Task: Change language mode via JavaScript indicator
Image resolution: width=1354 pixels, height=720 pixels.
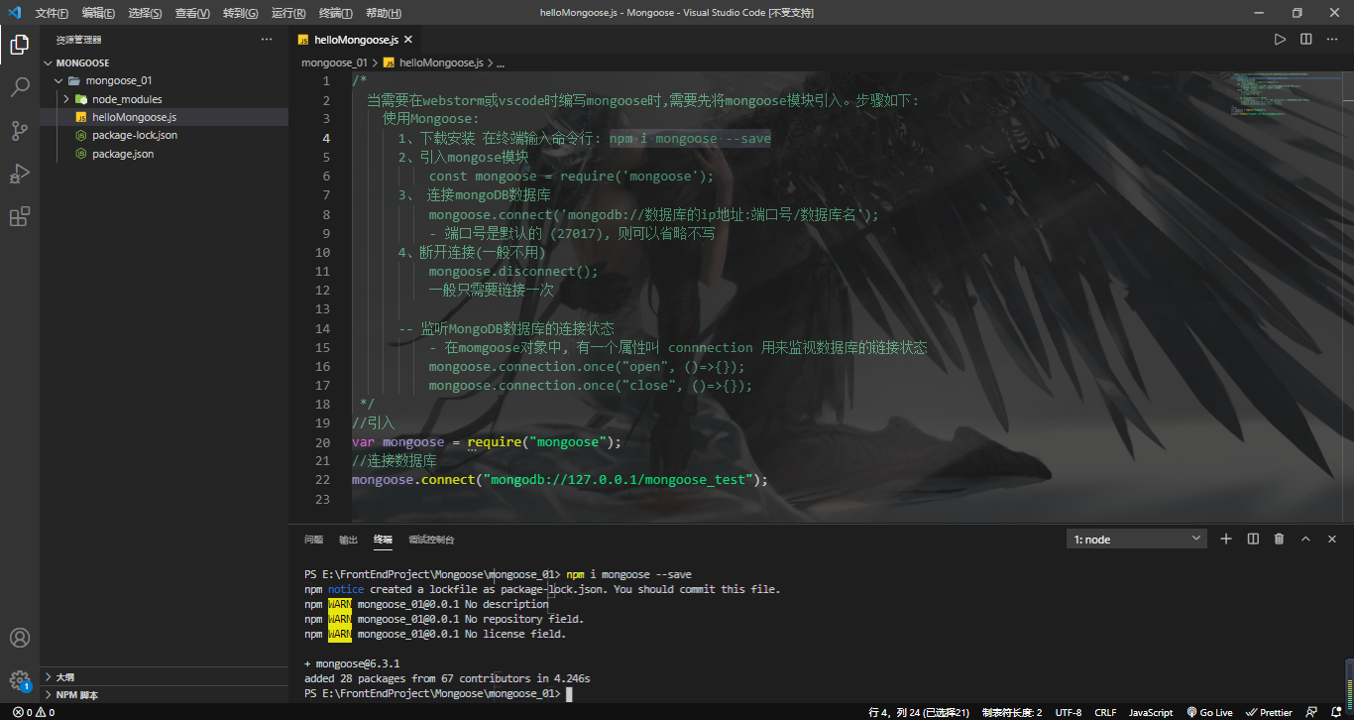Action: (1151, 712)
